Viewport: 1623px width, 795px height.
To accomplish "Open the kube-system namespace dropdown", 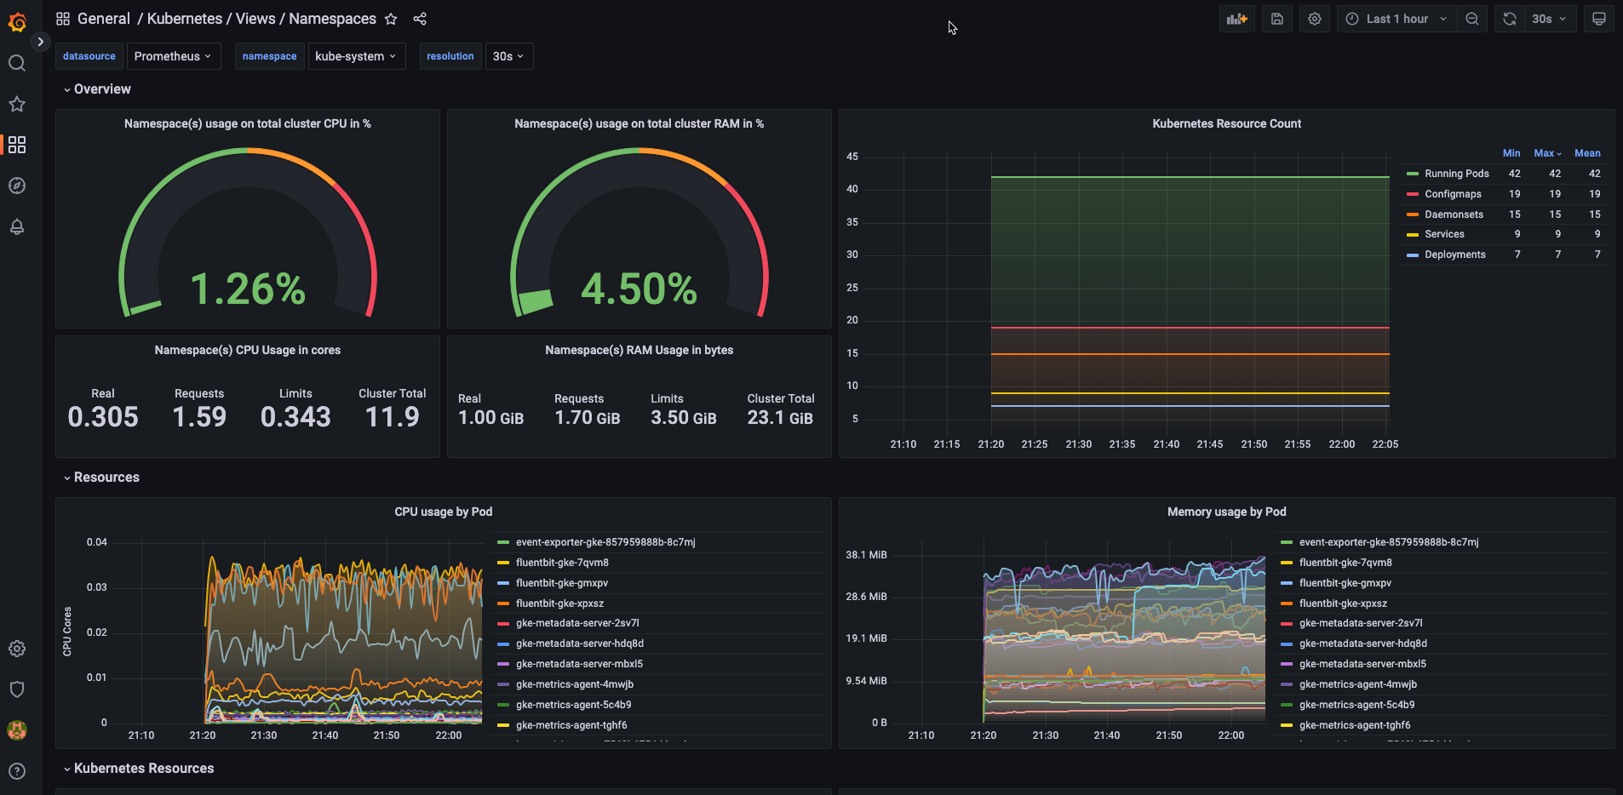I will pos(356,56).
